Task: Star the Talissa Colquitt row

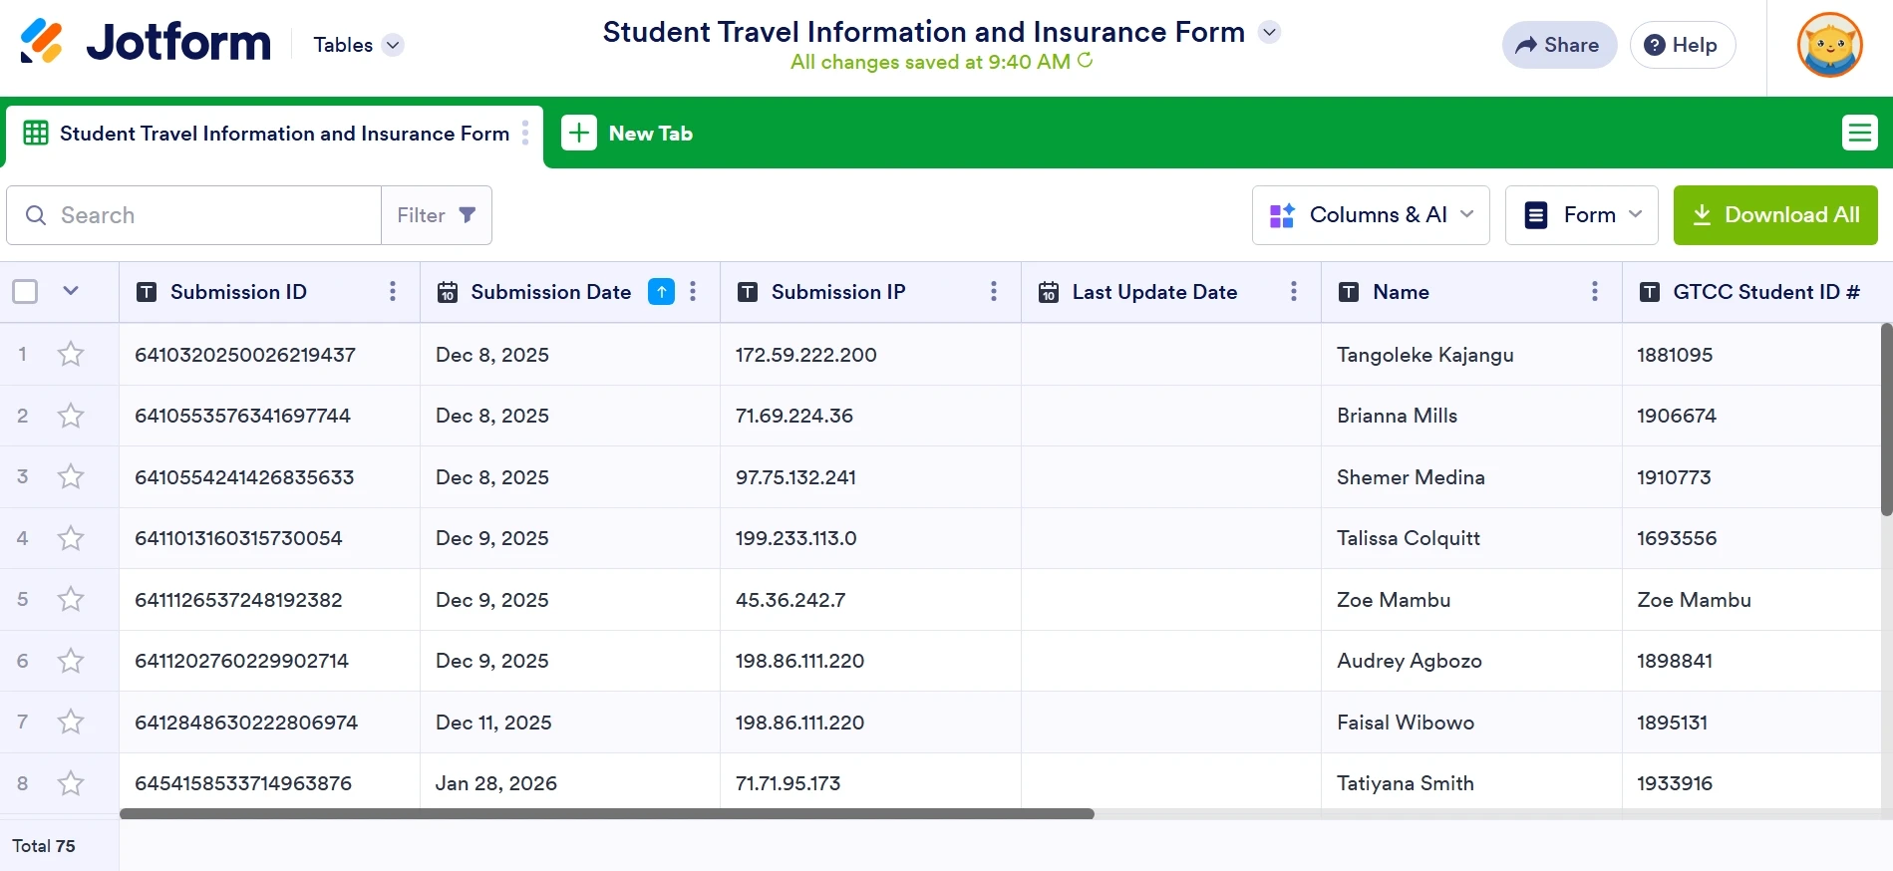Action: (x=71, y=538)
